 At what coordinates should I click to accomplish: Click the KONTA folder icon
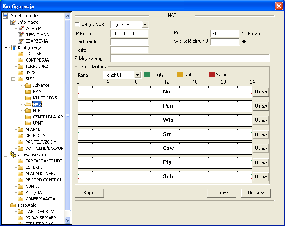coord(21,186)
